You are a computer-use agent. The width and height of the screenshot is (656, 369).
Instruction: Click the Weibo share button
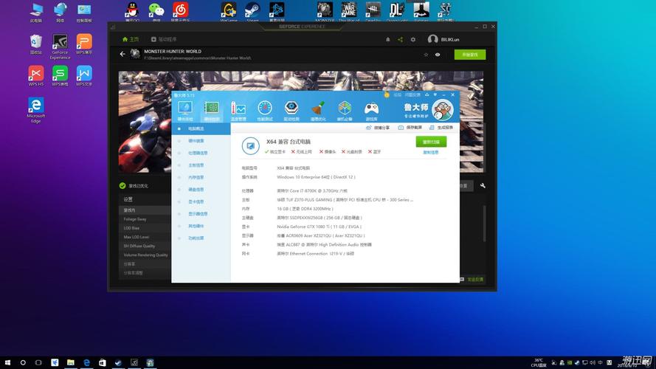[378, 128]
